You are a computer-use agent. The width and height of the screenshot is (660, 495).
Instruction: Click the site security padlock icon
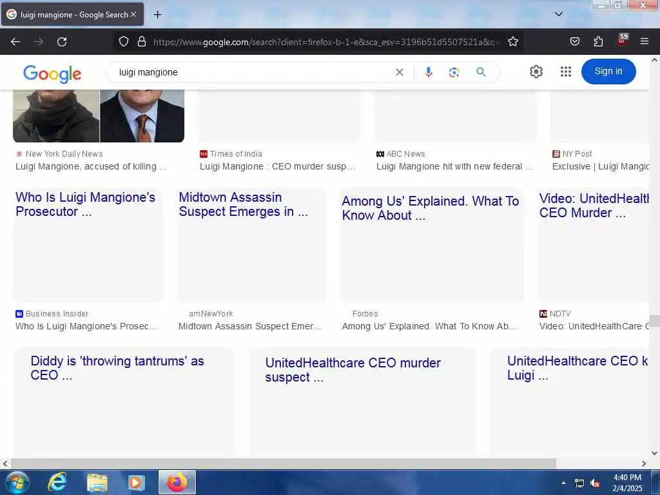click(142, 41)
